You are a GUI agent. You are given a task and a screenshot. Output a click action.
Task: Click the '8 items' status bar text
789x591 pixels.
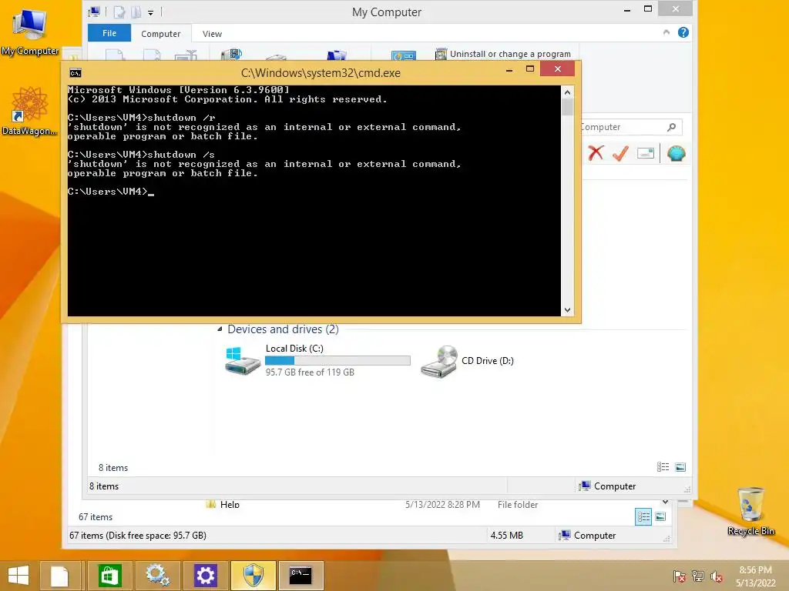104,486
